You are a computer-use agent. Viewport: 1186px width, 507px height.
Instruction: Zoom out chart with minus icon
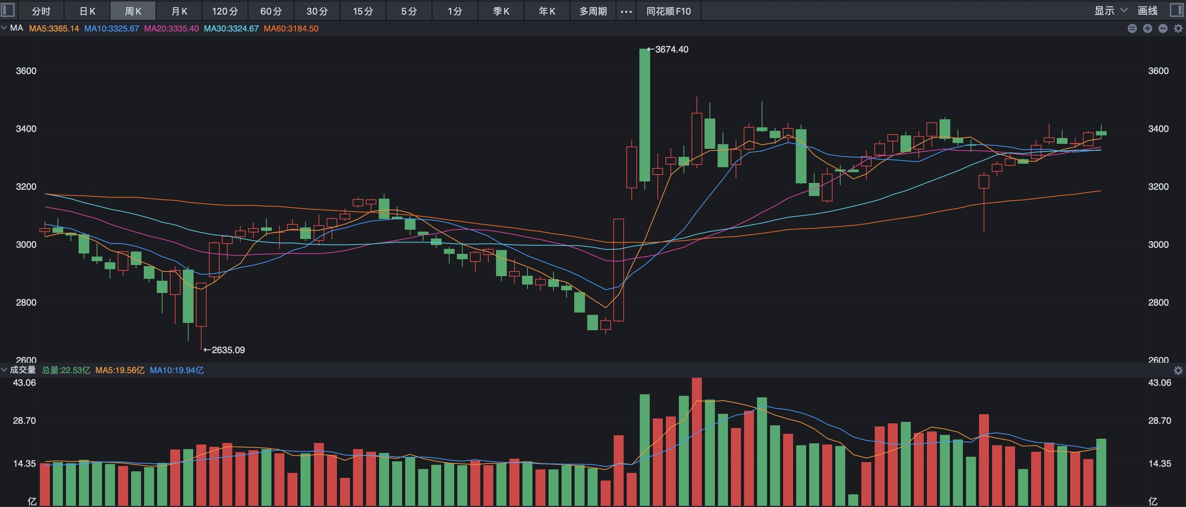click(x=1163, y=28)
